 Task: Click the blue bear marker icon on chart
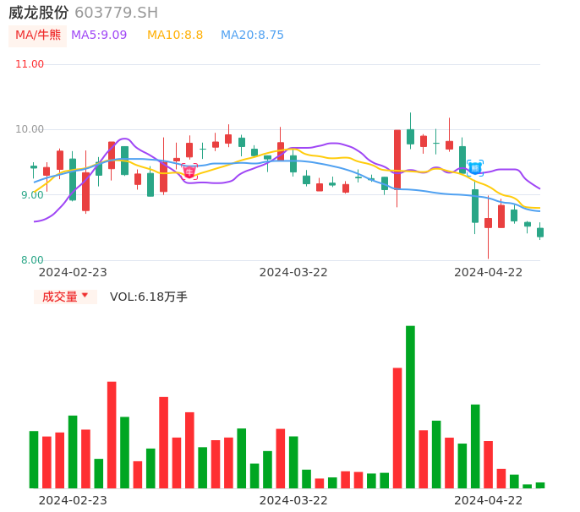[475, 167]
